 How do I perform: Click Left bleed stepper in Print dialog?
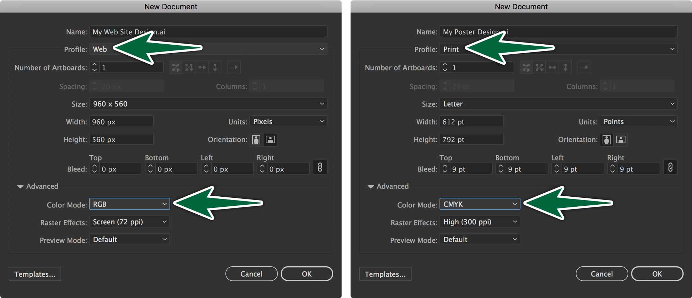coord(557,169)
